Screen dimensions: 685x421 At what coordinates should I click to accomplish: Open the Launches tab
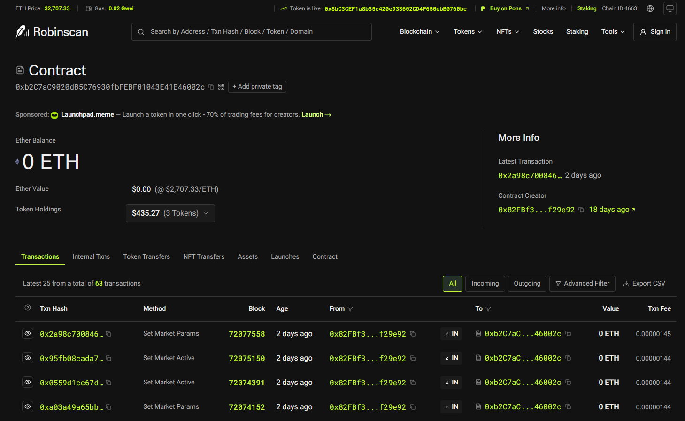[x=285, y=257]
